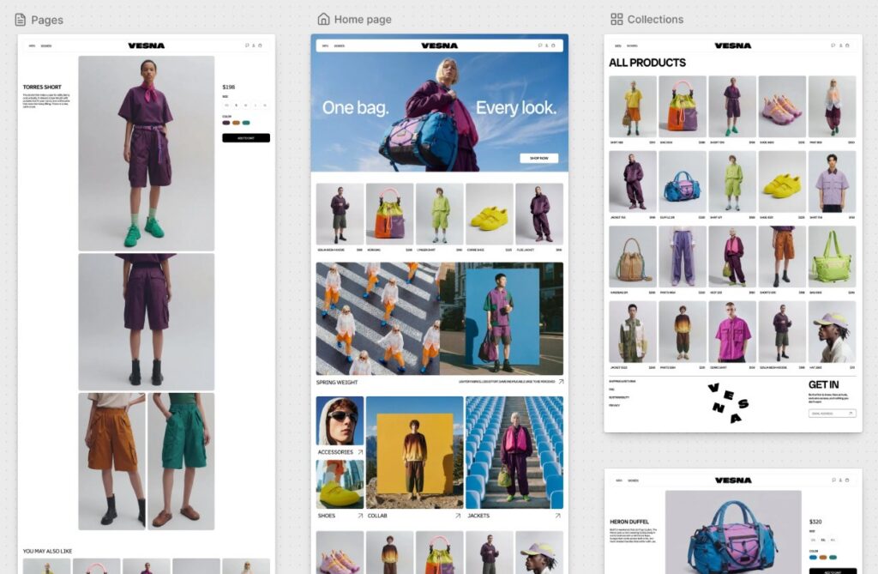Screen dimensions: 878x574
Task: Click the first nav item on All Products page
Action: tap(618, 46)
